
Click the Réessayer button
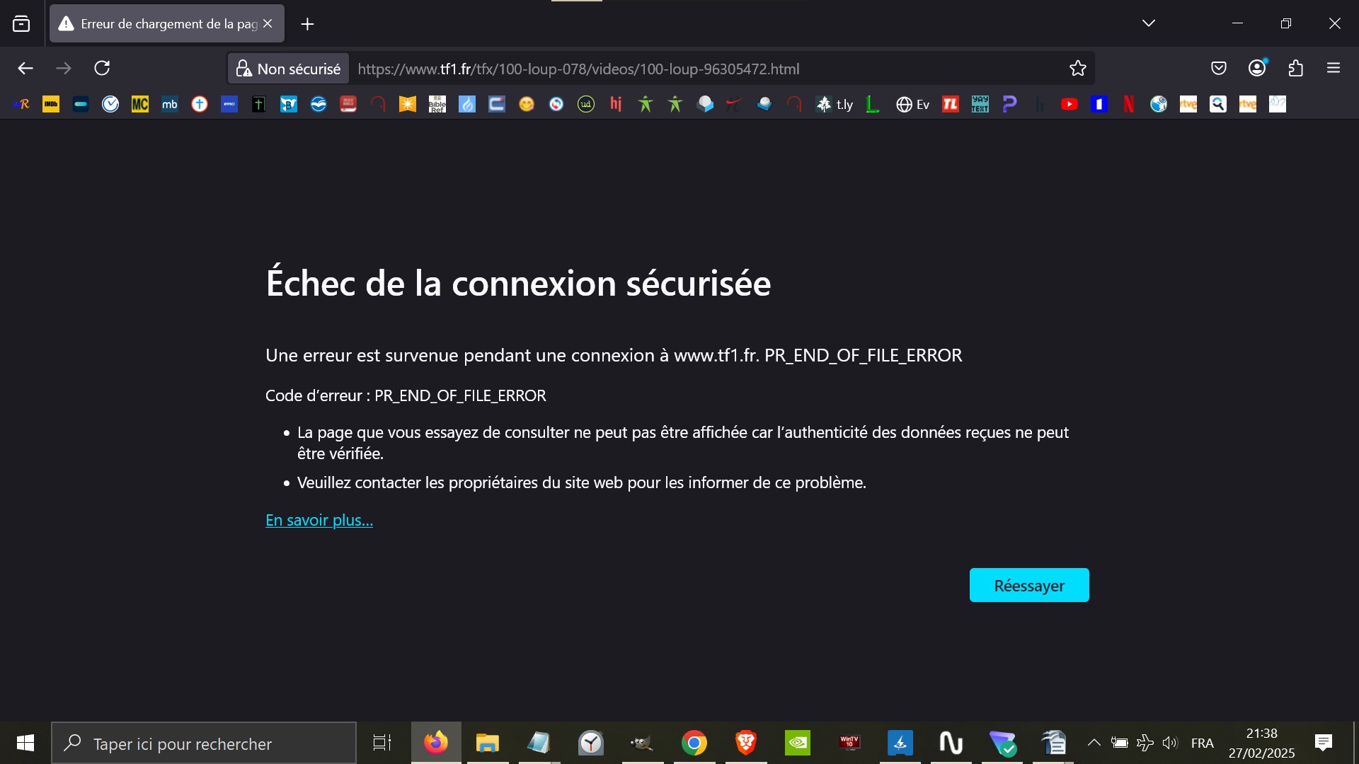(x=1028, y=585)
